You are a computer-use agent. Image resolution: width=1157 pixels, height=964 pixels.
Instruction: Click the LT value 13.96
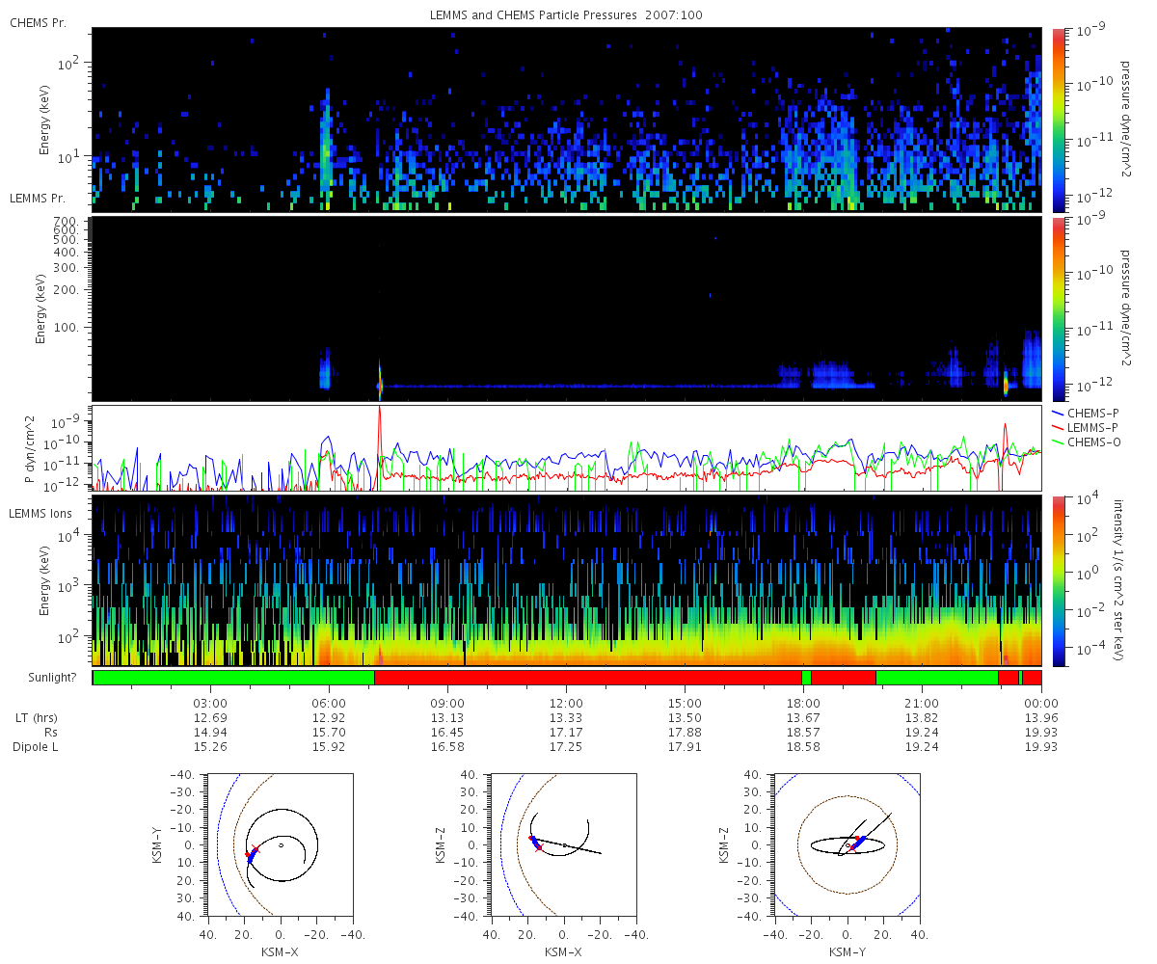[1040, 718]
